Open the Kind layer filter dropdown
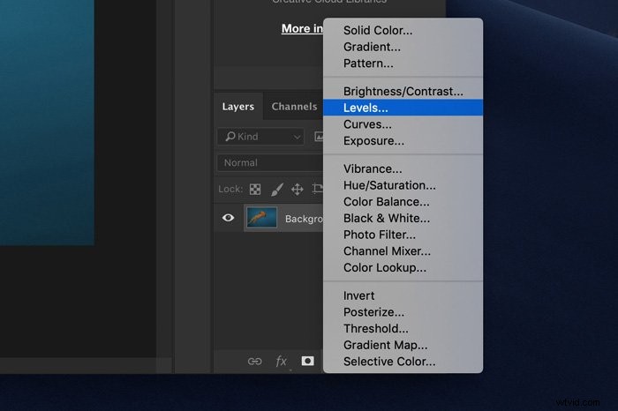 tap(260, 137)
